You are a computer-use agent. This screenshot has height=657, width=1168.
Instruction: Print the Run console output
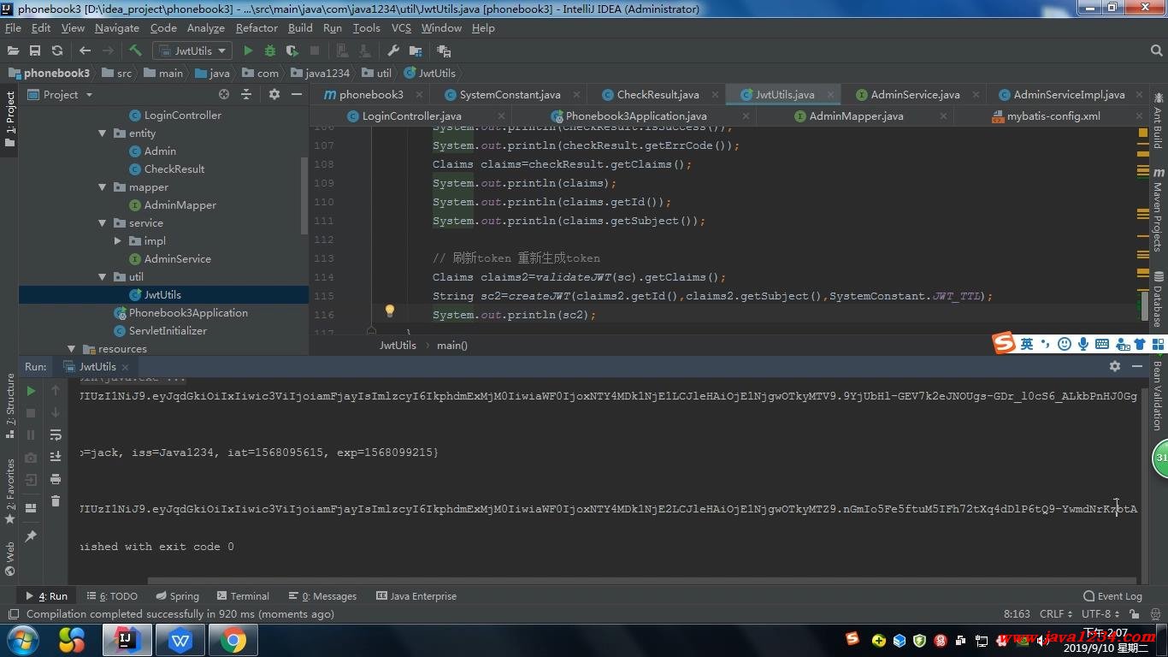click(56, 479)
